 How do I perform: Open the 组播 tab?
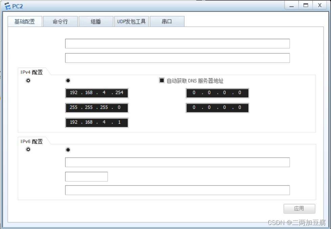pyautogui.click(x=96, y=21)
